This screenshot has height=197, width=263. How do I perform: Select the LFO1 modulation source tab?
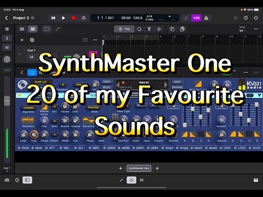click(x=225, y=148)
